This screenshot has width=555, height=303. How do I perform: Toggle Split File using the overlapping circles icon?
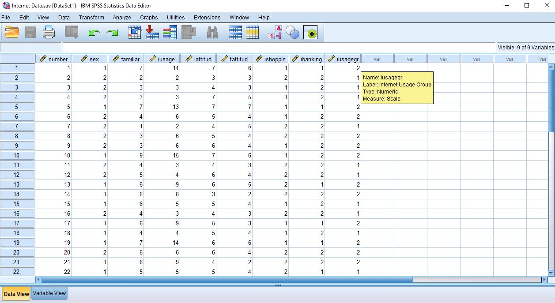(x=292, y=32)
